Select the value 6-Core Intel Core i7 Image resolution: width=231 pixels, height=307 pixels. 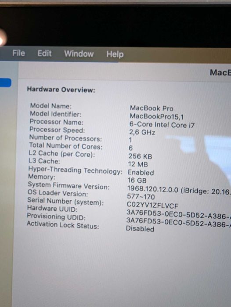[x=162, y=125]
